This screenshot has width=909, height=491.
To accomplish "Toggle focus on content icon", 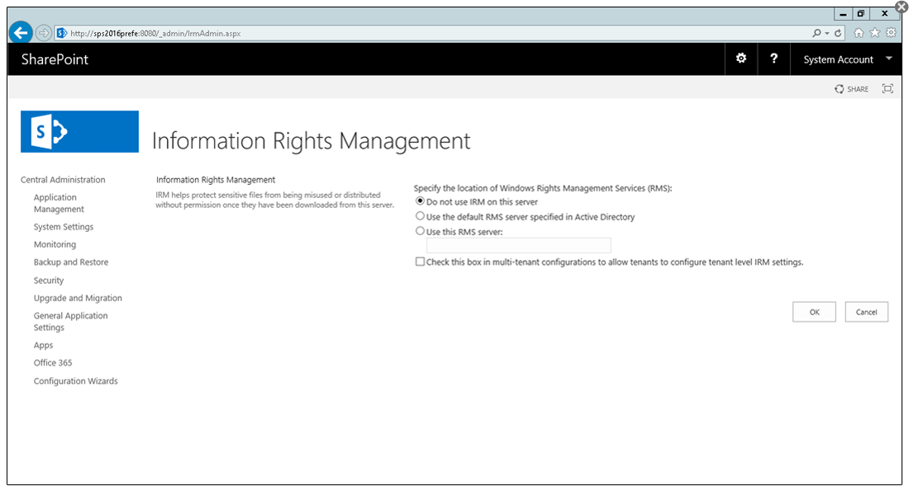I will [888, 88].
